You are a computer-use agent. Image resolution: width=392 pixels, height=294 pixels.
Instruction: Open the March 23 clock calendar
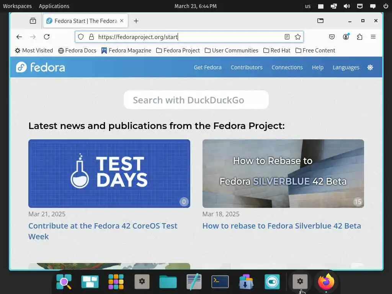click(x=196, y=6)
